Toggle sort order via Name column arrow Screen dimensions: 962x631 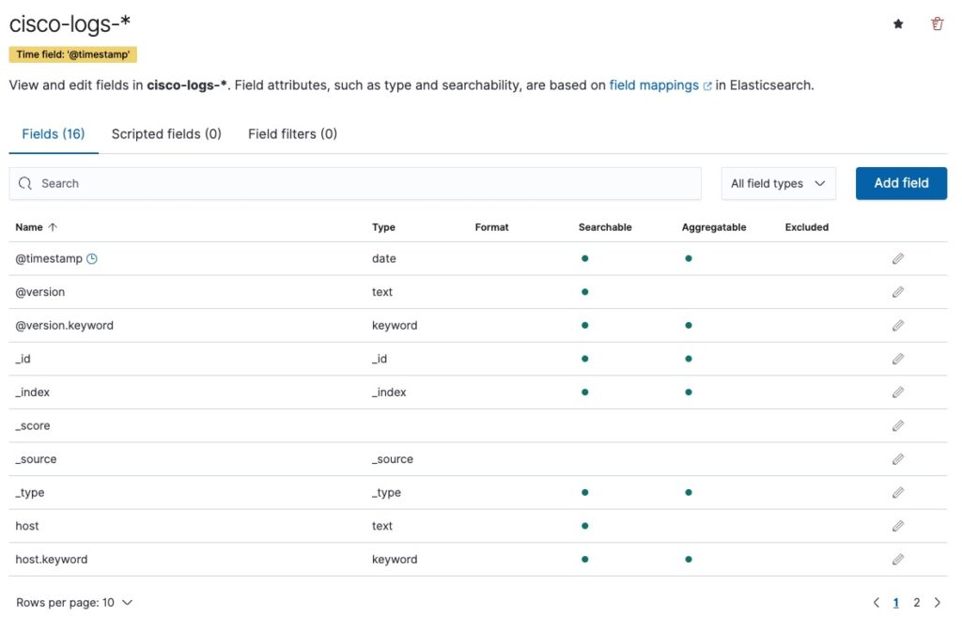point(53,227)
